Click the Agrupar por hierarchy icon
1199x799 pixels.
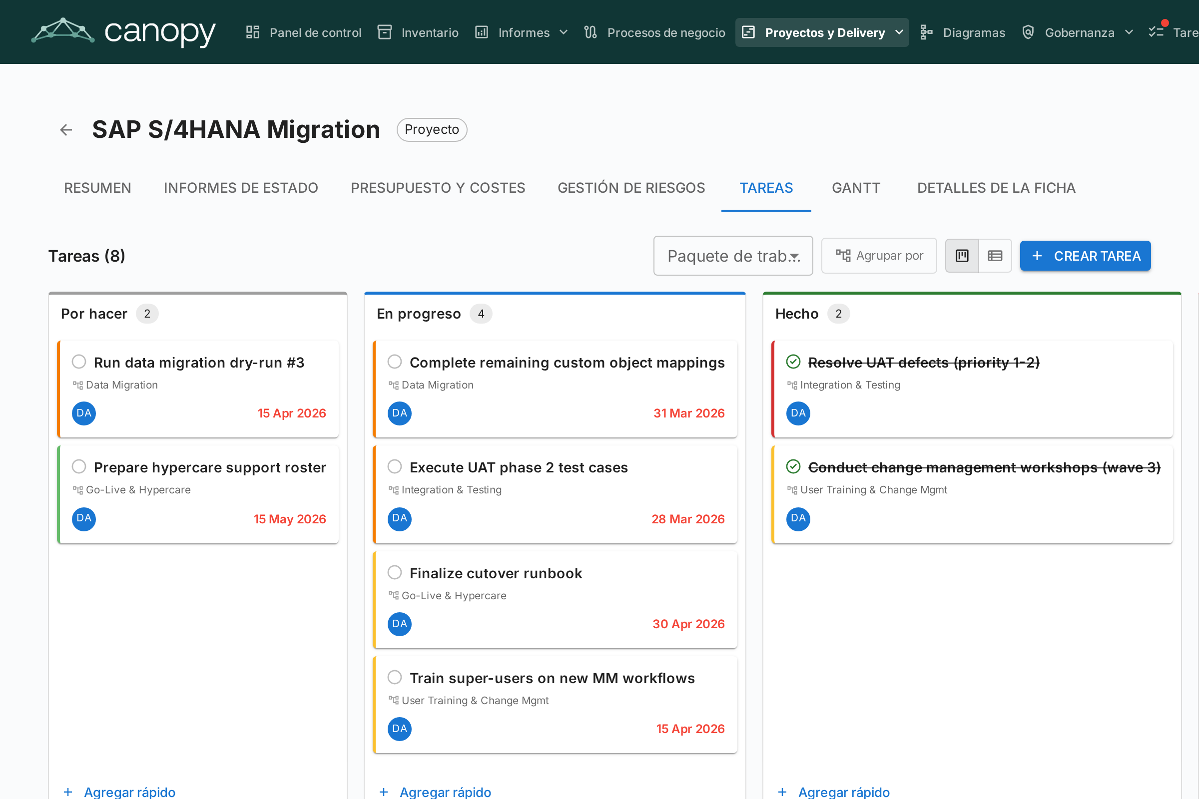(843, 255)
